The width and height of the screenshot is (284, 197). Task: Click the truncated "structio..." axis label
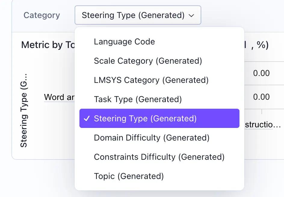coord(263,125)
